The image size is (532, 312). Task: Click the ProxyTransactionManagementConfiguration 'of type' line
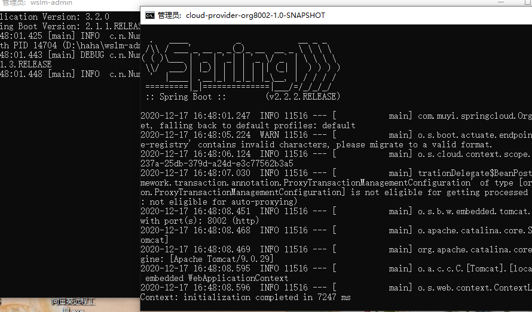pos(336,183)
